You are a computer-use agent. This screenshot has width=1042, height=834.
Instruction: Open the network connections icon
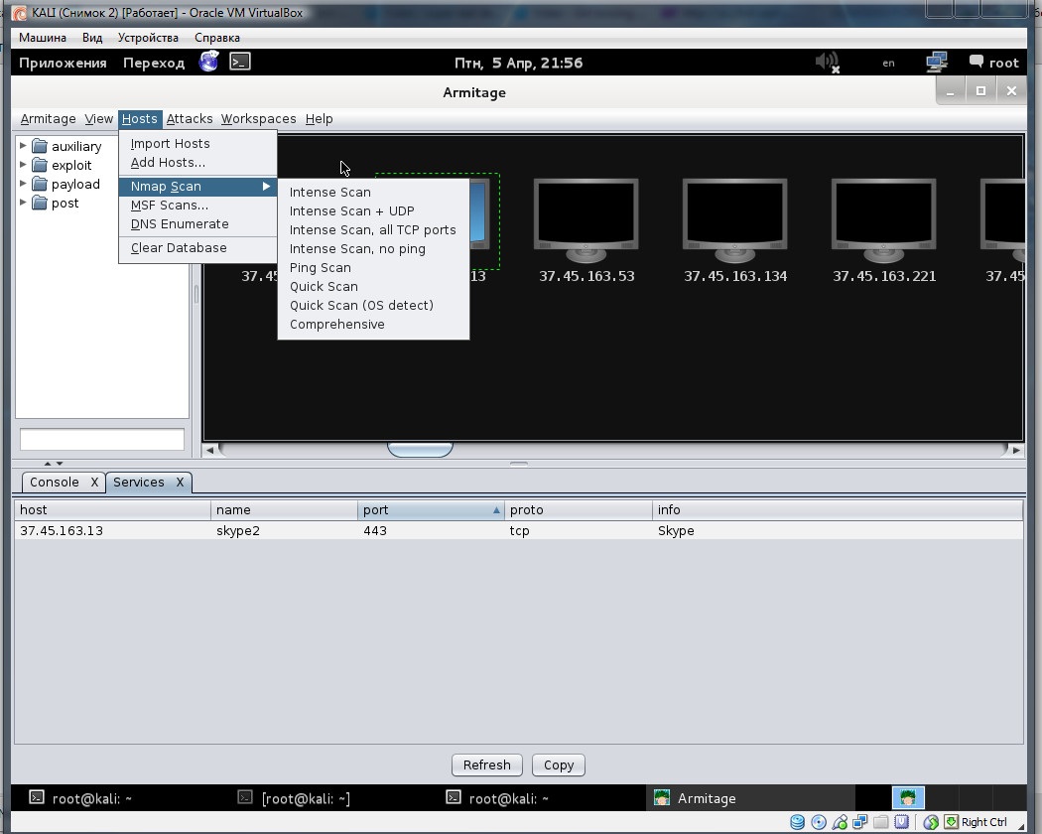937,63
